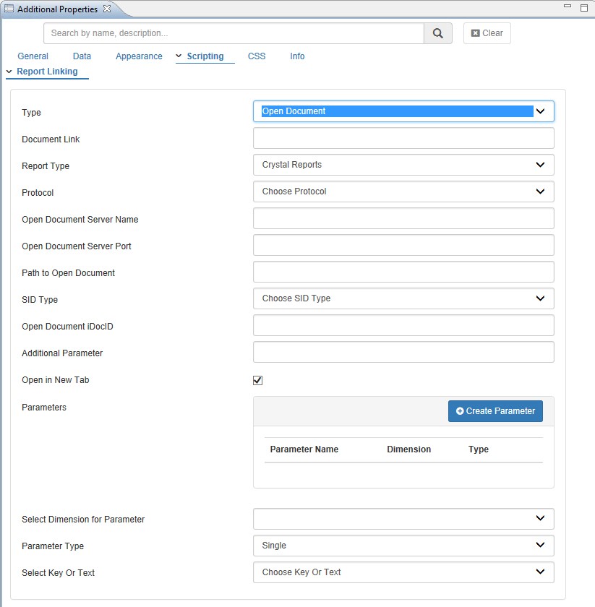Open the CSS tab
The height and width of the screenshot is (607, 595).
click(257, 56)
